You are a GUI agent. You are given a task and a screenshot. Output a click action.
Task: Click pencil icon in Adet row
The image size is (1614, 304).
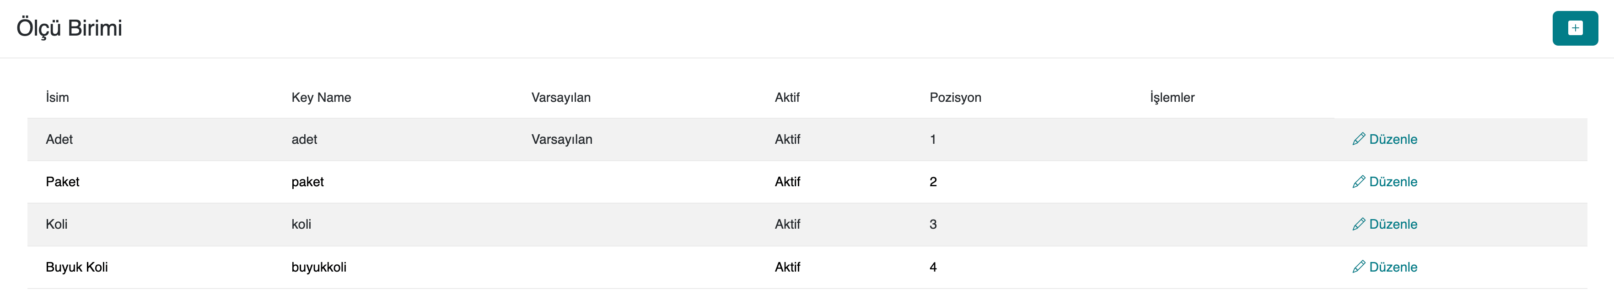tap(1358, 139)
